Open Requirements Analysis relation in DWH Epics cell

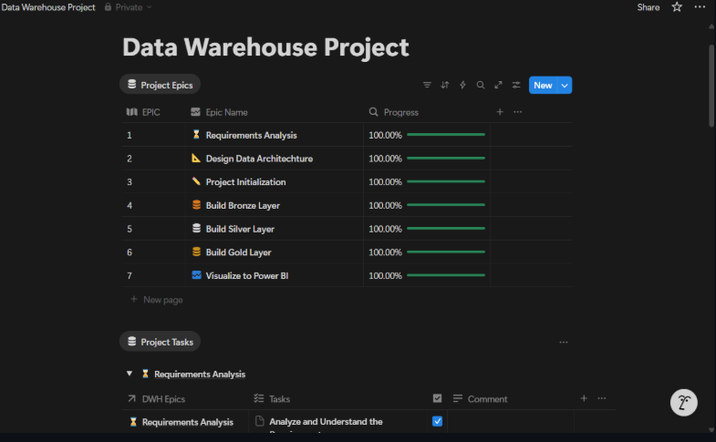[x=182, y=422]
